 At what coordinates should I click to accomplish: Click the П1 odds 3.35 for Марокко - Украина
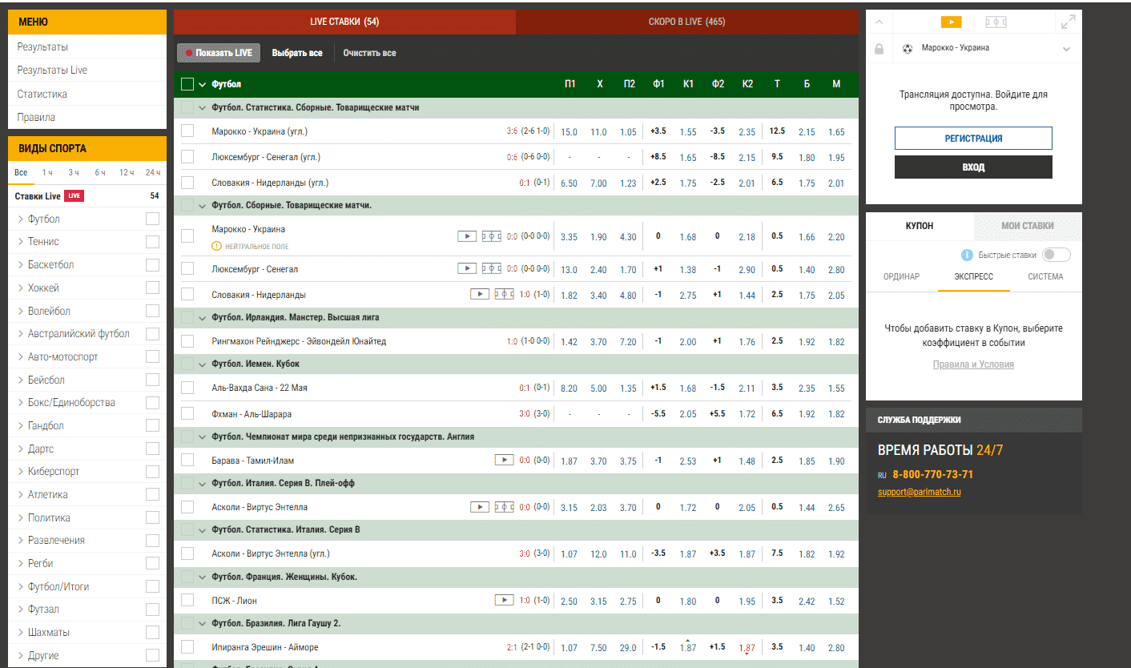point(569,237)
